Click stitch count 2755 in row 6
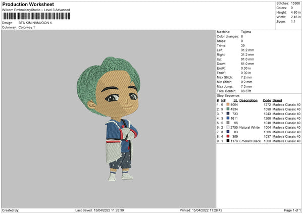Screen dimensions: 303x214 click(234, 128)
